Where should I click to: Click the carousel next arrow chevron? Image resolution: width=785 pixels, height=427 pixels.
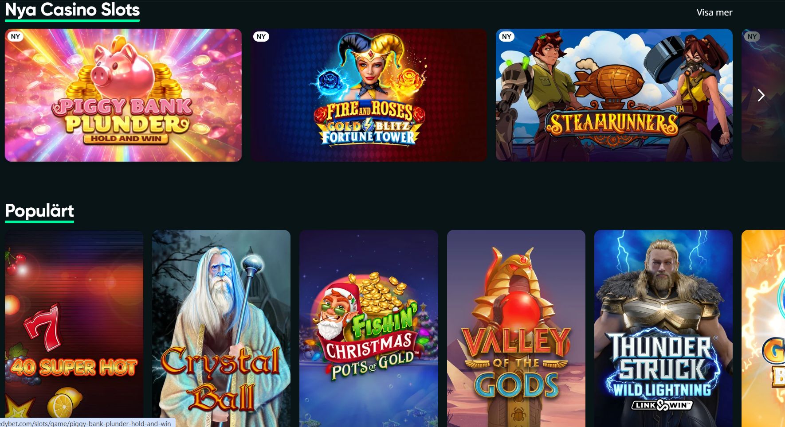tap(761, 95)
